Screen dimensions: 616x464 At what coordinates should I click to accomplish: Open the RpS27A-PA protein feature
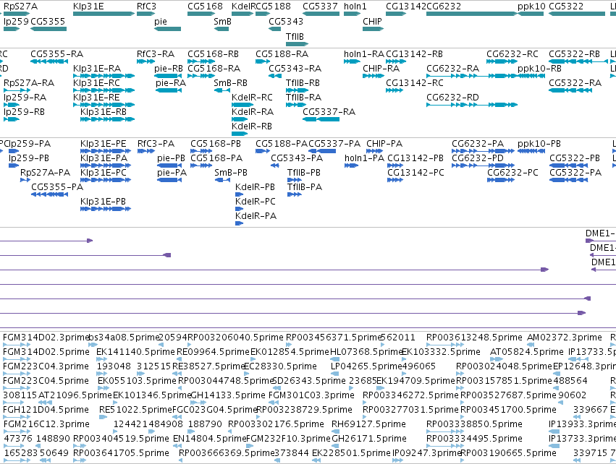click(x=25, y=180)
